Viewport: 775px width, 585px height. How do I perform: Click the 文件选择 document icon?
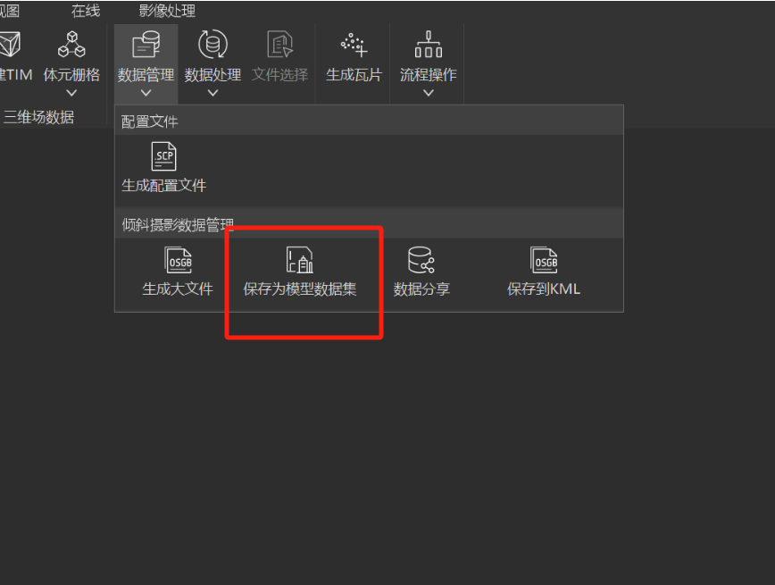tap(280, 44)
